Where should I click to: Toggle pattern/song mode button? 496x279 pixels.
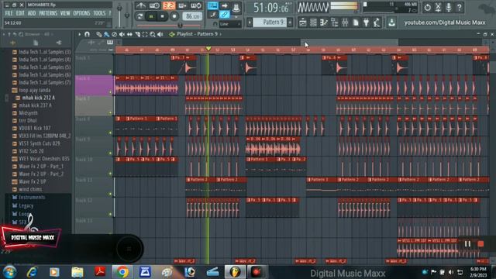(x=139, y=16)
